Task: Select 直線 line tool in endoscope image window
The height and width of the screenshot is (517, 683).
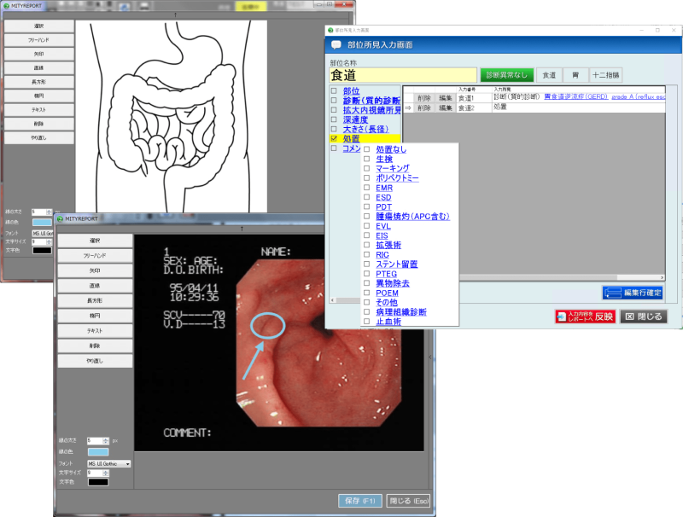Action: pyautogui.click(x=95, y=286)
